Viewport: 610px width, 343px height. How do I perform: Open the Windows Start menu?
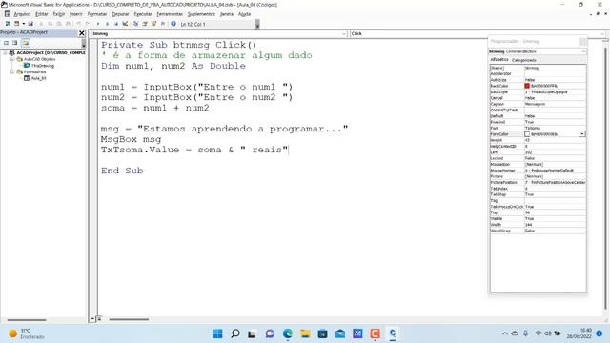[x=218, y=333]
